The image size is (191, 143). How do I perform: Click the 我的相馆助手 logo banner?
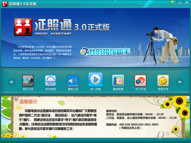(105, 51)
